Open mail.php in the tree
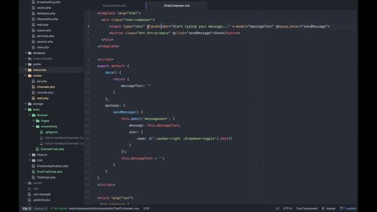This screenshot has height=212, width=377. point(42,25)
